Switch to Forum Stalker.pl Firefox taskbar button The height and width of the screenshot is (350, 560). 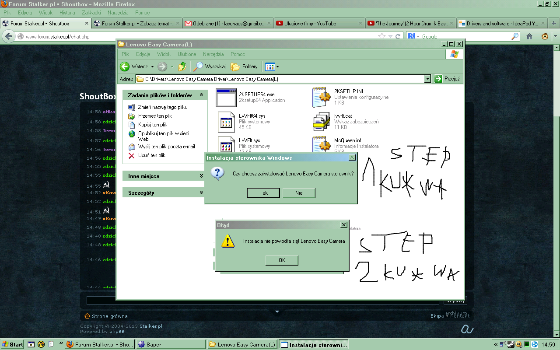point(100,344)
